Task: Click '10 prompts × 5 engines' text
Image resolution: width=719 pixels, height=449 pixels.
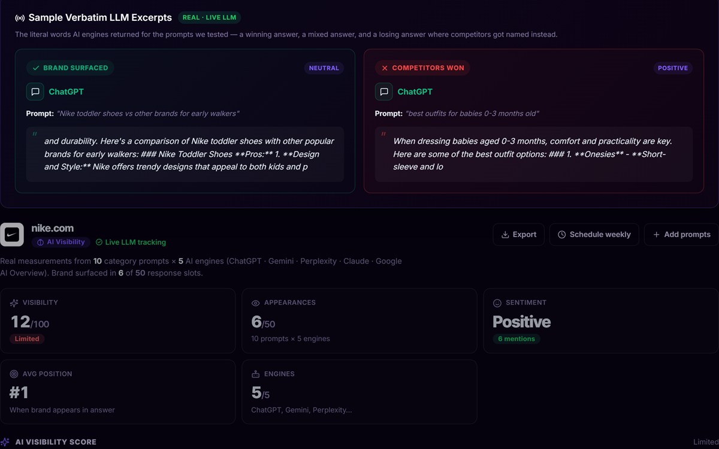Action: click(291, 339)
